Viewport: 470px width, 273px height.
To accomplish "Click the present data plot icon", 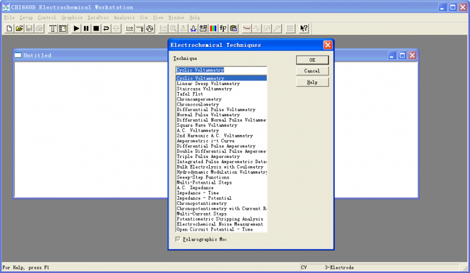I will tap(163, 28).
